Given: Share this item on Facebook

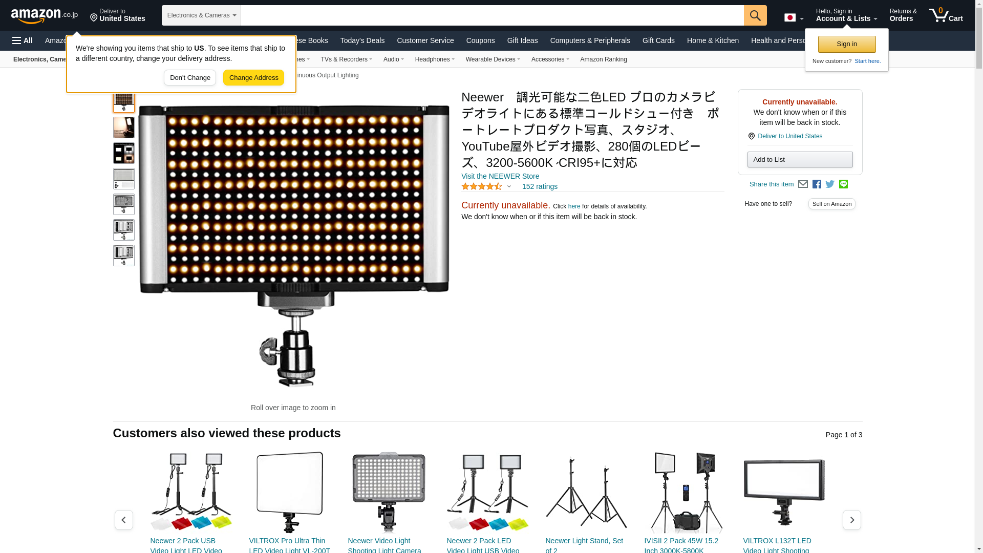Looking at the screenshot, I should 817,184.
